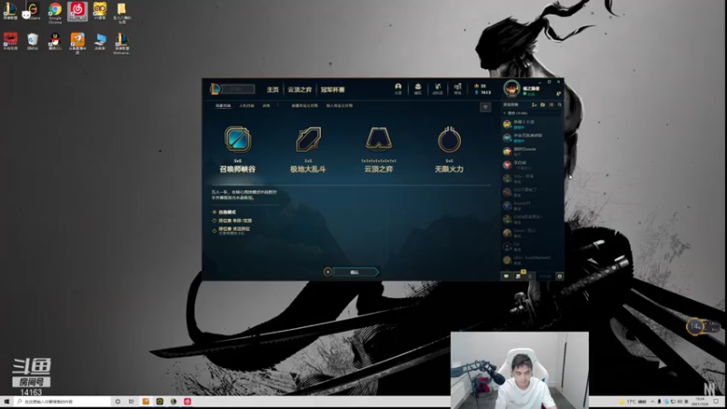This screenshot has height=409, width=727.
Task: Open the filter dropdown button above the game modes
Action: 485,107
